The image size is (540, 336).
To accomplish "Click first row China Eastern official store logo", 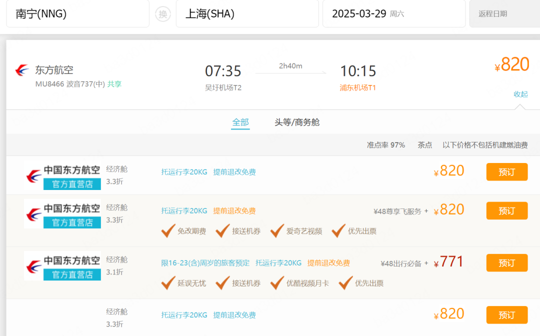I will coord(63,176).
